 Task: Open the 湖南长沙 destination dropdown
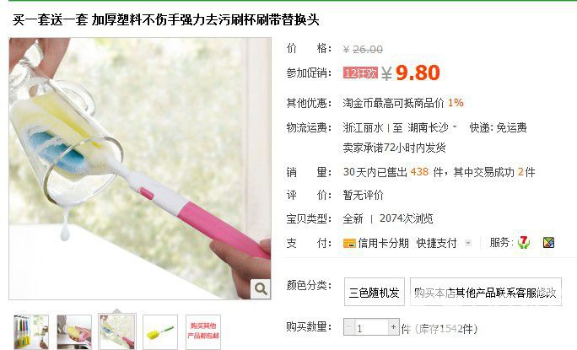click(x=433, y=127)
